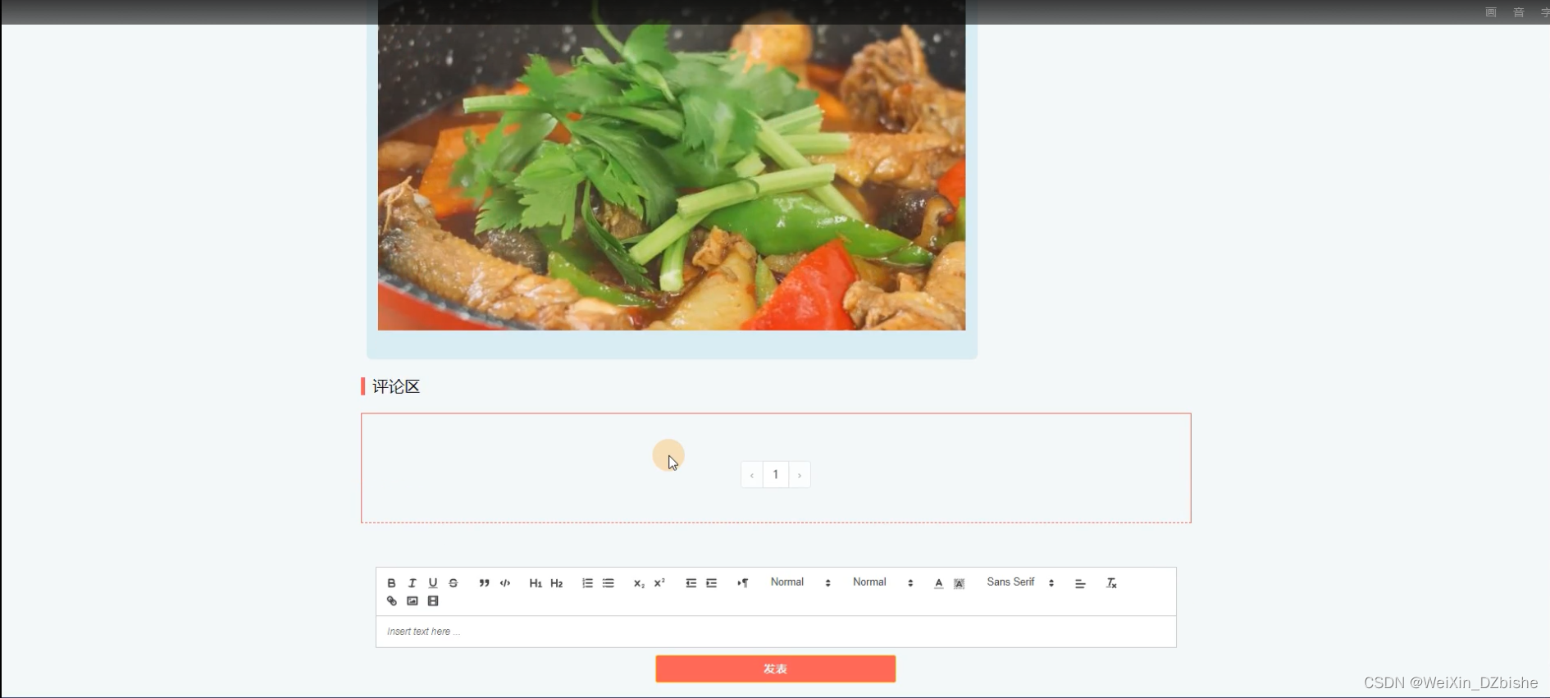The height and width of the screenshot is (698, 1550).
Task: Go to the previous comments page
Action: [751, 475]
